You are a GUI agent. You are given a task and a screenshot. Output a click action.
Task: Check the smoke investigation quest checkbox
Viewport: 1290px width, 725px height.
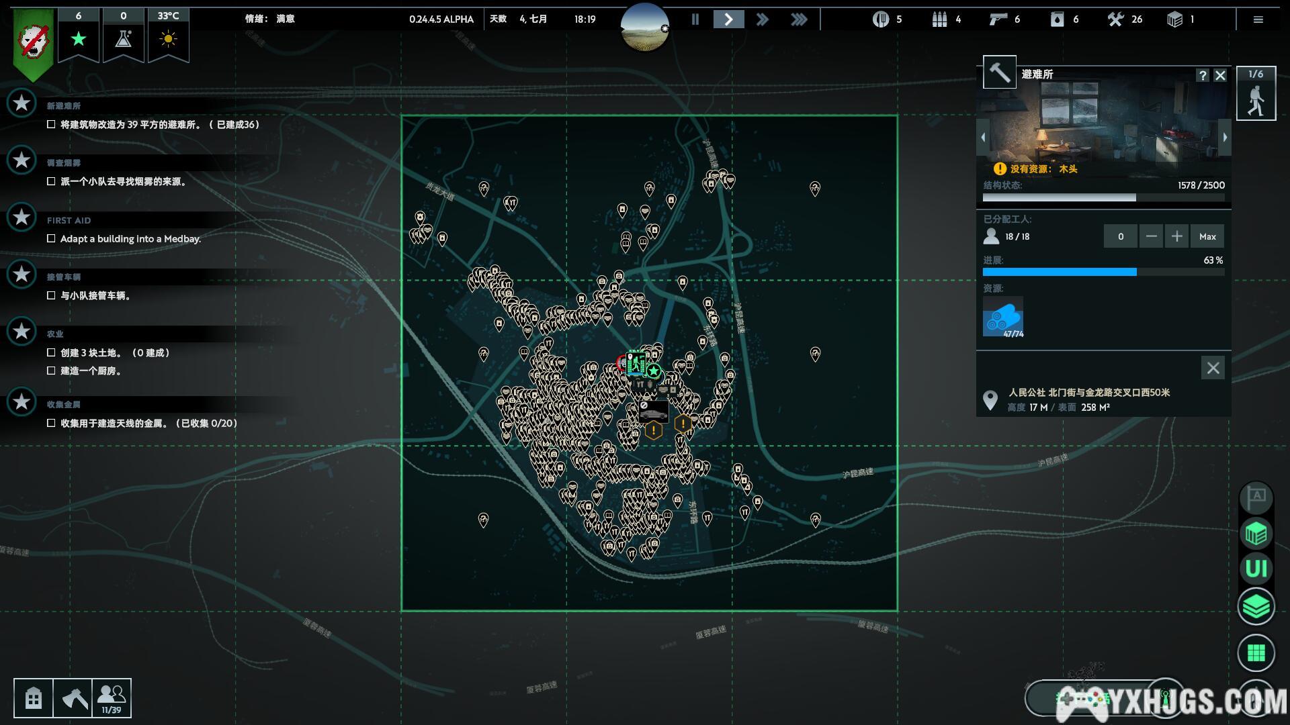coord(51,181)
